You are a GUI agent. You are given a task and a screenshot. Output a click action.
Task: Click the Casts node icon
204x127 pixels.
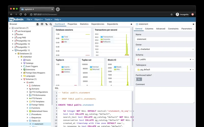pyautogui.click(x=24, y=60)
